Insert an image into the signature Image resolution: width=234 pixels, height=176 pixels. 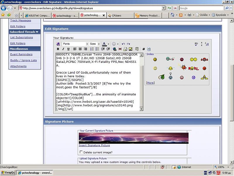(x=130, y=49)
